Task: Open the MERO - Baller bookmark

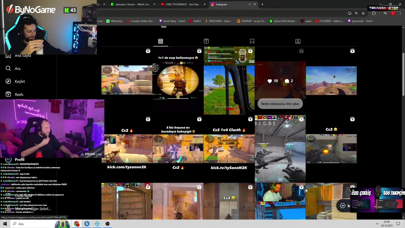Action: [x=329, y=21]
